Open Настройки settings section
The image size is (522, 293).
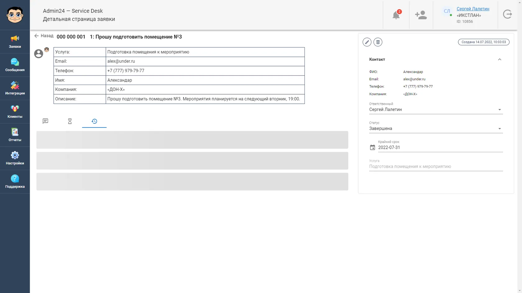[15, 158]
